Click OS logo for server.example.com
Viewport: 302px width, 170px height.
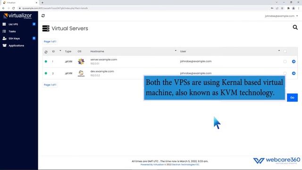(x=81, y=61)
